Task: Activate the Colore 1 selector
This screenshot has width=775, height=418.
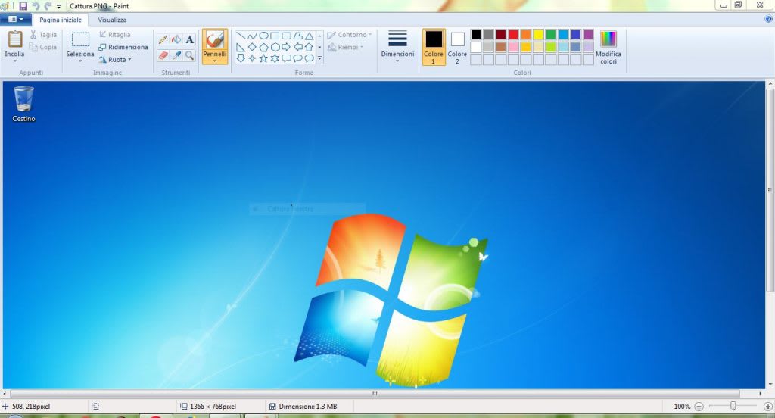Action: point(434,47)
